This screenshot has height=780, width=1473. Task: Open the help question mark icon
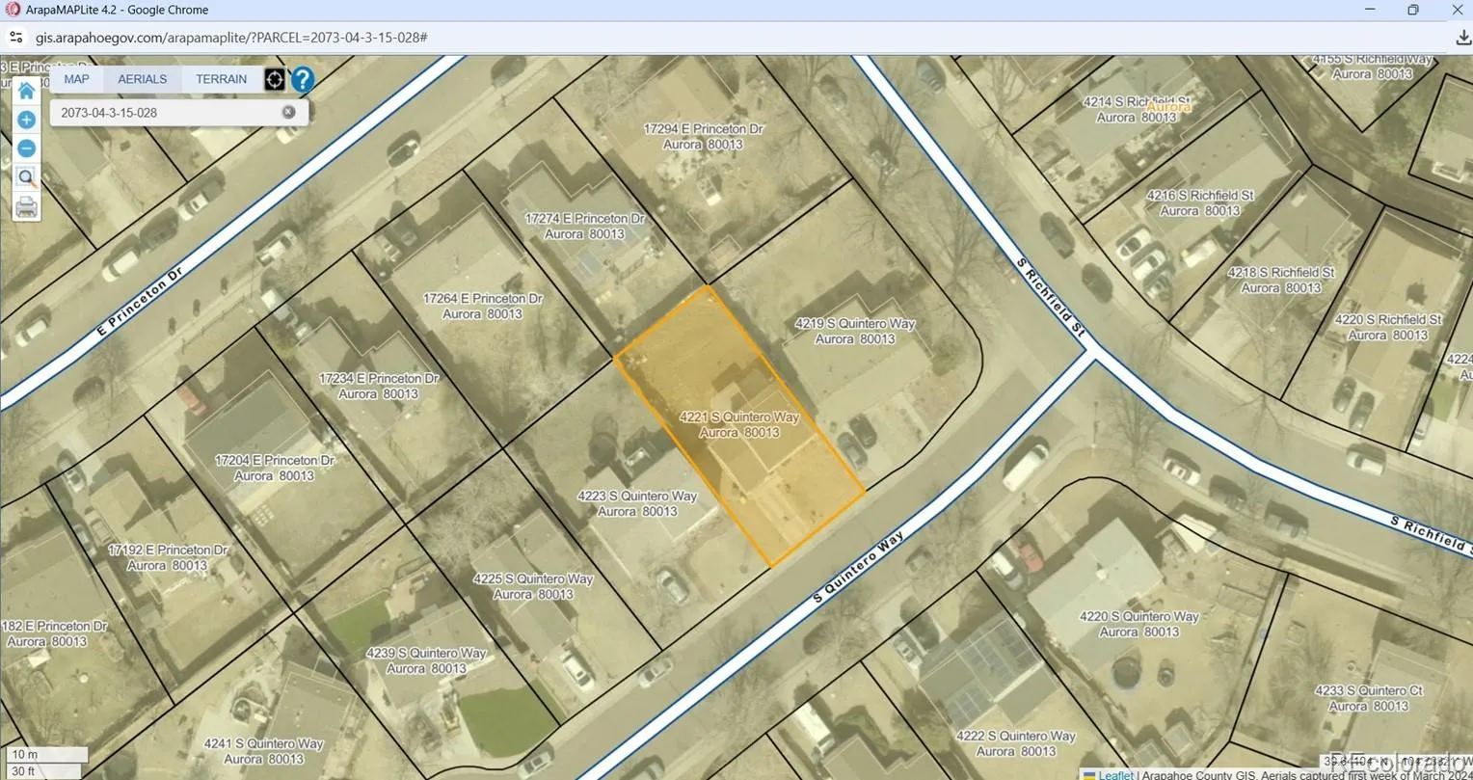[x=303, y=79]
